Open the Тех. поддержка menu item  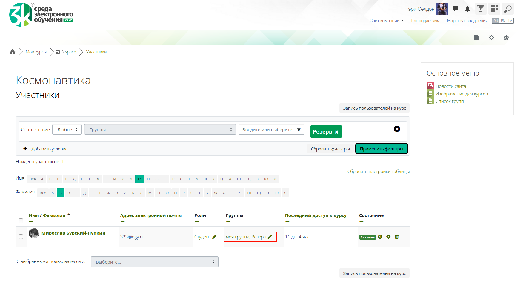[x=425, y=21]
